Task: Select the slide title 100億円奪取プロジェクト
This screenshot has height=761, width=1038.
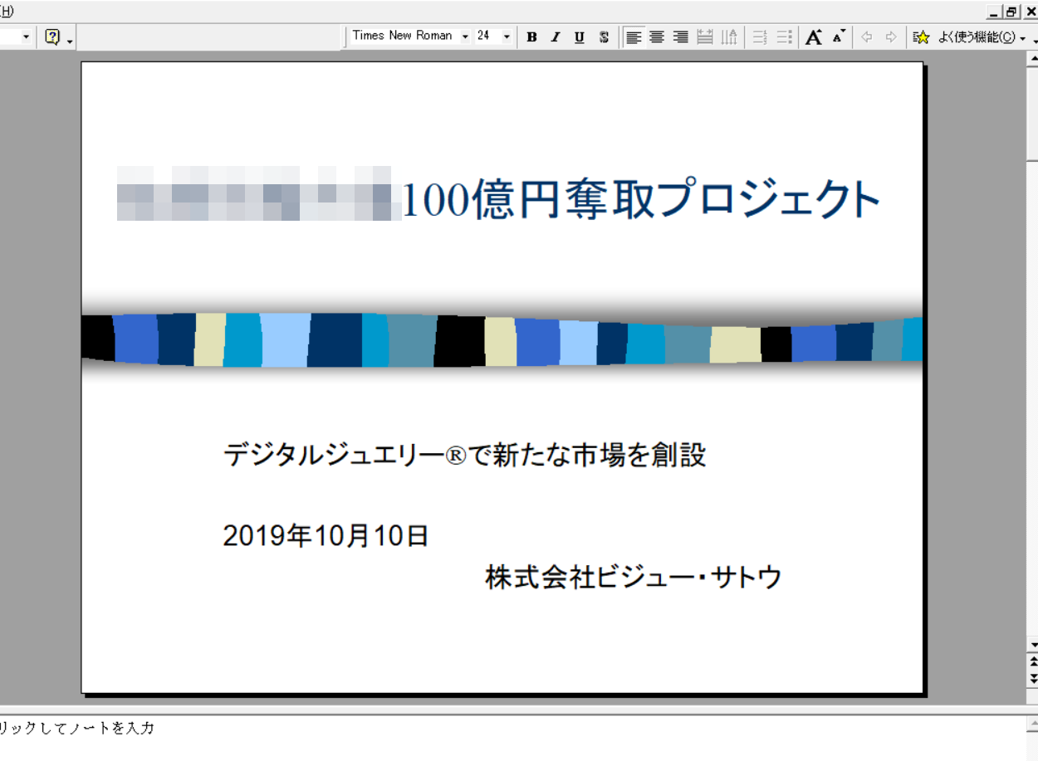Action: (641, 199)
